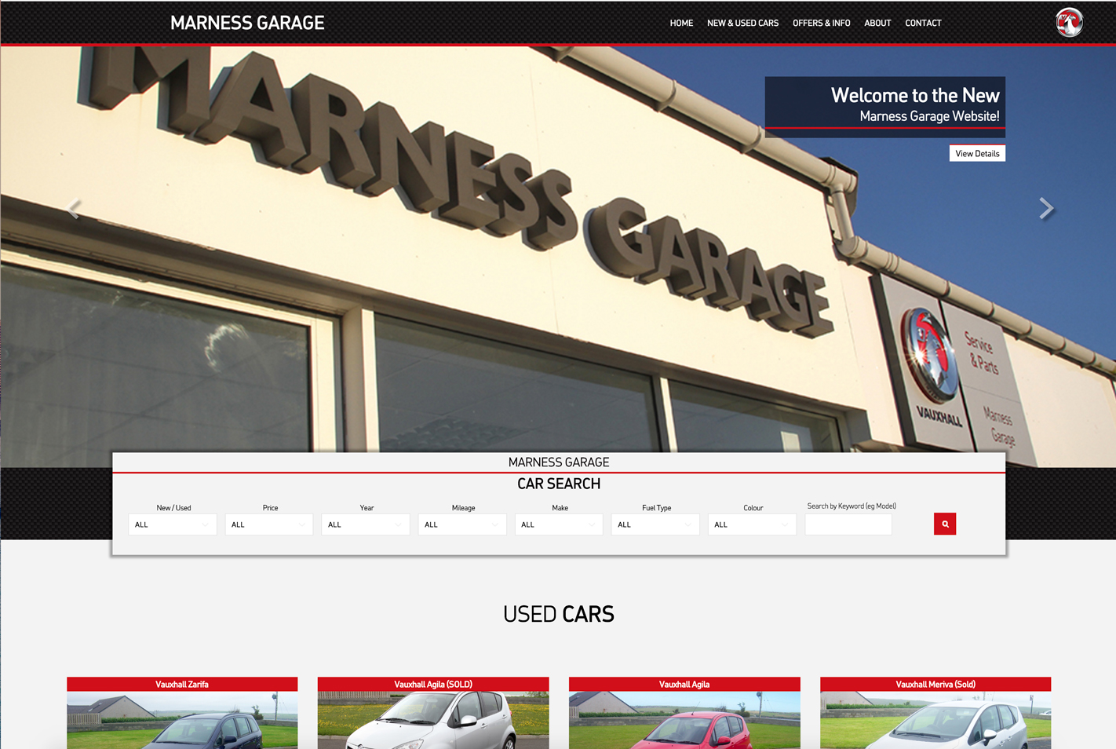This screenshot has height=749, width=1116.
Task: Click the left carousel arrow
Action: pos(73,209)
